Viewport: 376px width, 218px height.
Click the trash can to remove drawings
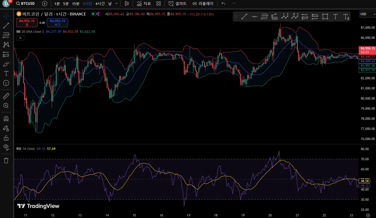[x=6, y=160]
